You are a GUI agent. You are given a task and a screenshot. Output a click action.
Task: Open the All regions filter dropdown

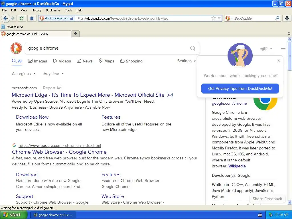tap(24, 74)
